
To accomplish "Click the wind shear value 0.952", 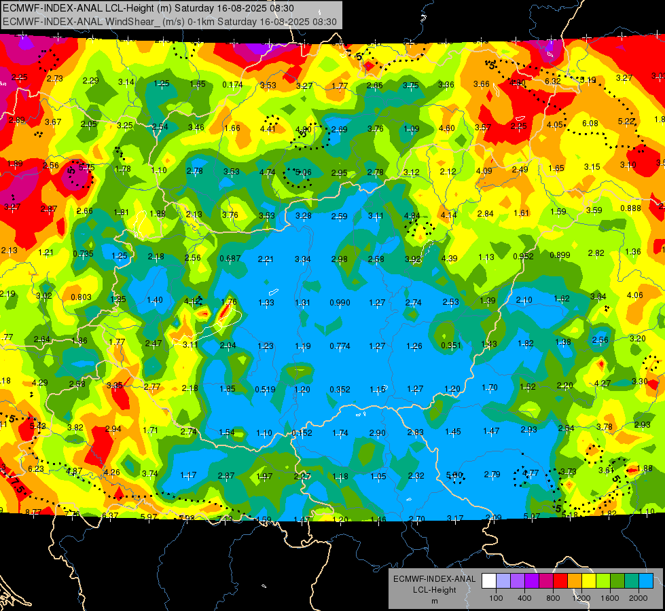I will pos(523,256).
